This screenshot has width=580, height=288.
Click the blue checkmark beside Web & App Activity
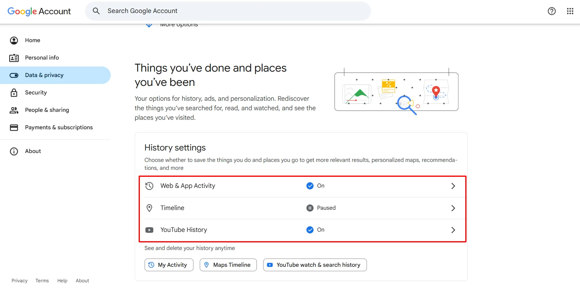tap(310, 186)
